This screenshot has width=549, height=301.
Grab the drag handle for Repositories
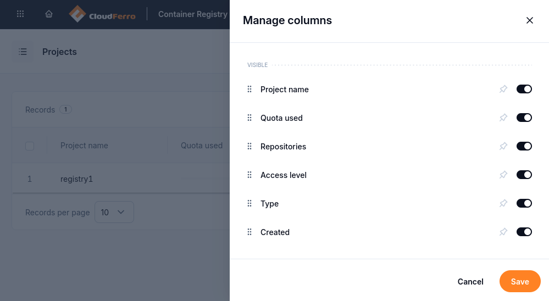click(x=249, y=146)
